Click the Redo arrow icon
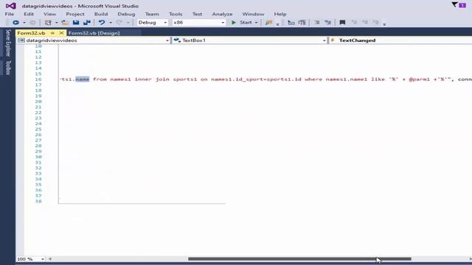Screen dimensions: 472x265 coord(119,23)
